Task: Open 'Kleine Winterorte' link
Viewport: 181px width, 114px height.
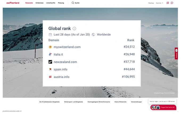Action: (120, 102)
